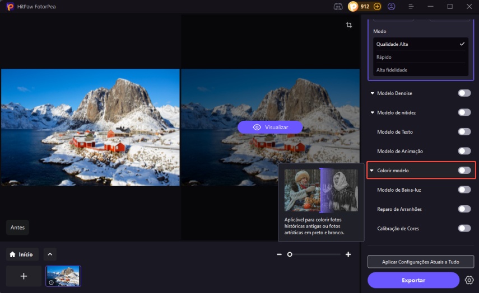Click the zoom out minus icon
This screenshot has width=479, height=293.
(x=279, y=254)
